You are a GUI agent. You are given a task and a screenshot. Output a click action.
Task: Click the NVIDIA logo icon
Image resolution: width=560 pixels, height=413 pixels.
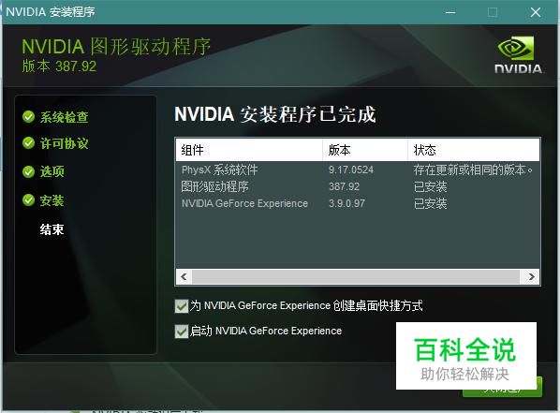pos(519,54)
